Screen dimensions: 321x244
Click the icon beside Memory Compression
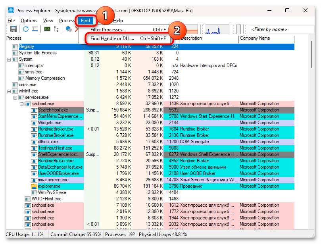21,79
